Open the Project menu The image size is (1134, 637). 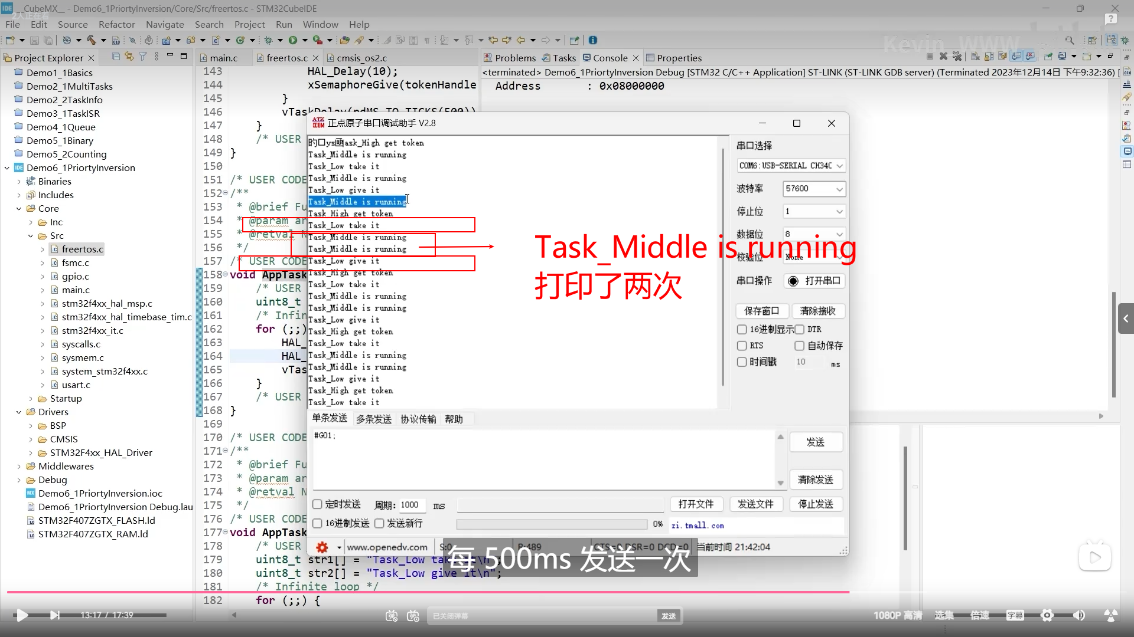(249, 24)
